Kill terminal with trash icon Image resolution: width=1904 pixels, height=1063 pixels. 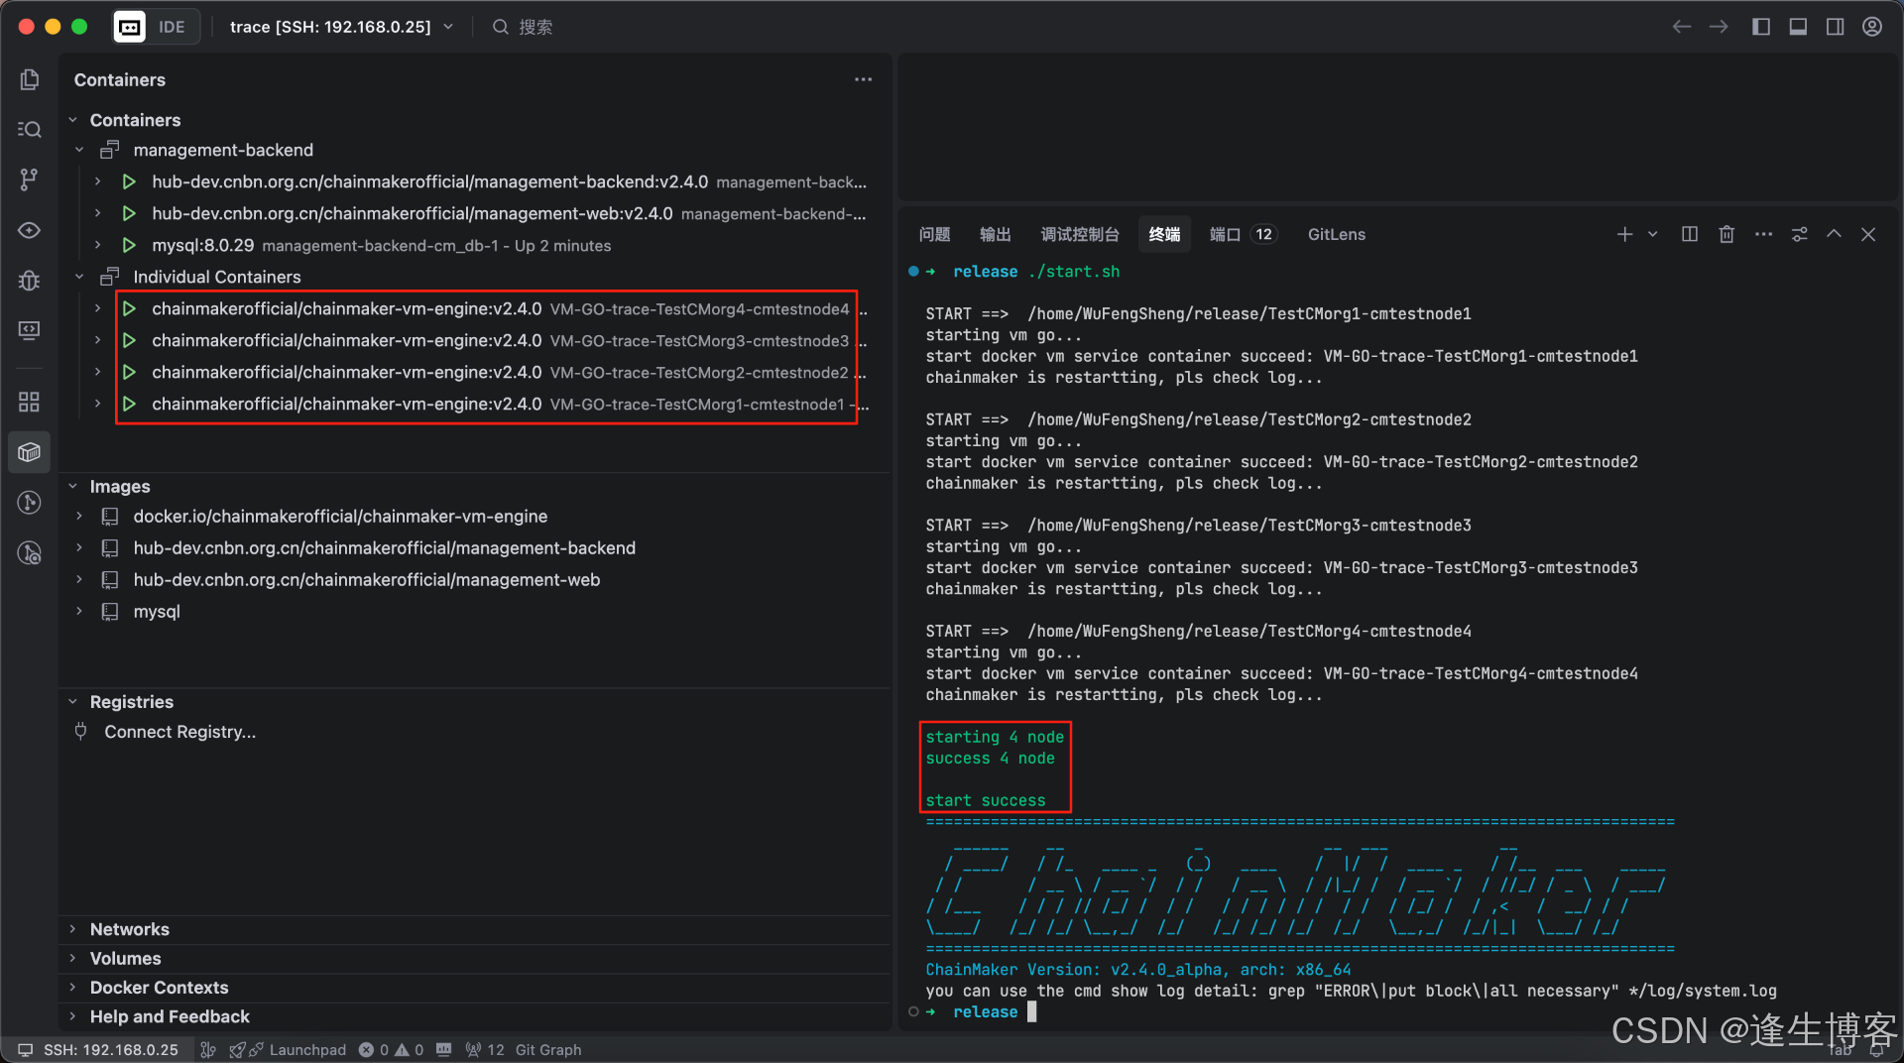coord(1726,234)
